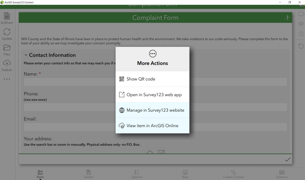Image resolution: width=305 pixels, height=180 pixels.
Task: Open the three-dots more menu in sidebar
Action: point(7,79)
